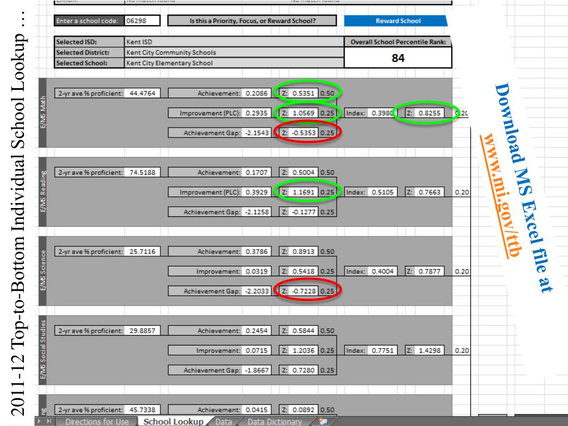Select Science Index value 0.4004

pyautogui.click(x=382, y=271)
